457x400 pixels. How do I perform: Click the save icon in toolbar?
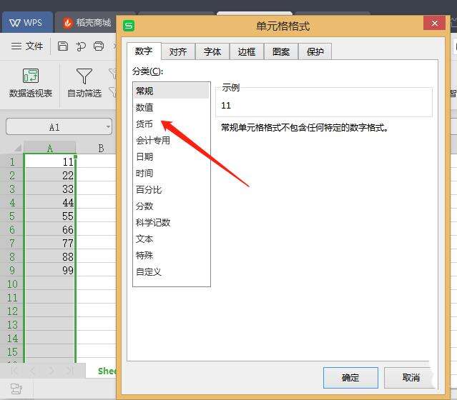coord(63,46)
